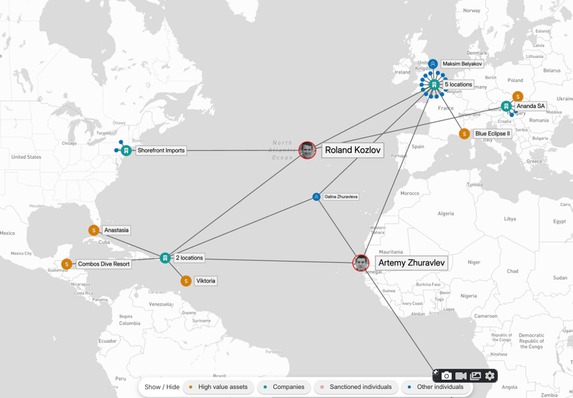The image size is (573, 398).
Task: Select Shorefront Imports company node
Action: [126, 150]
